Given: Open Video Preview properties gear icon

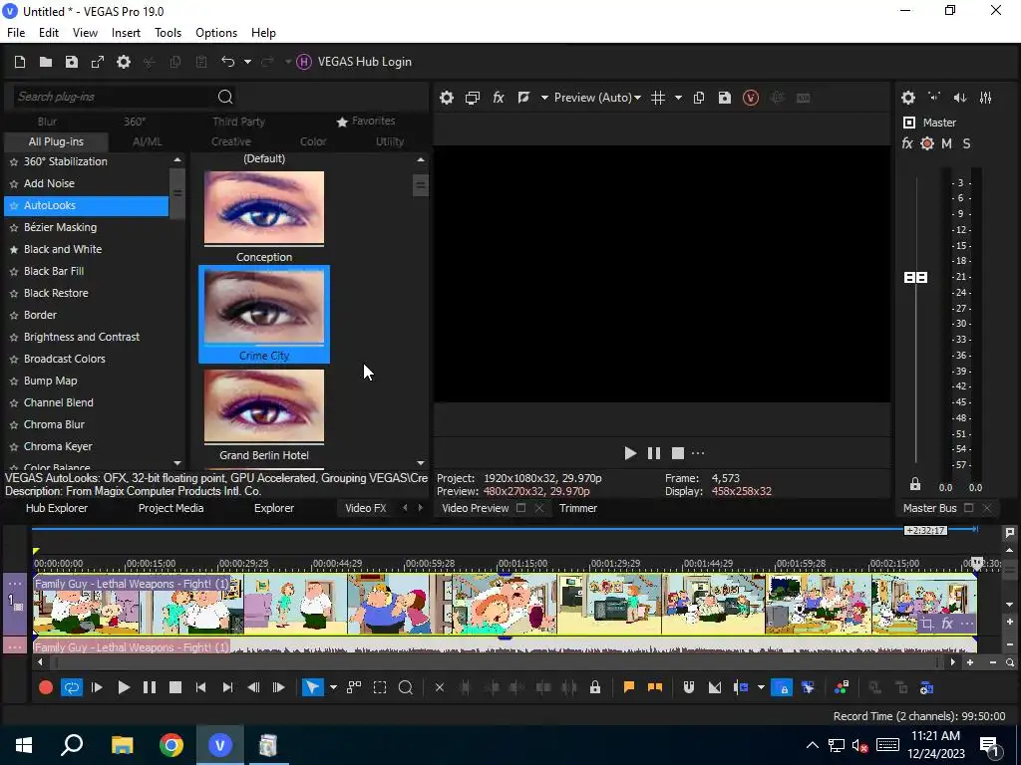Looking at the screenshot, I should point(446,98).
